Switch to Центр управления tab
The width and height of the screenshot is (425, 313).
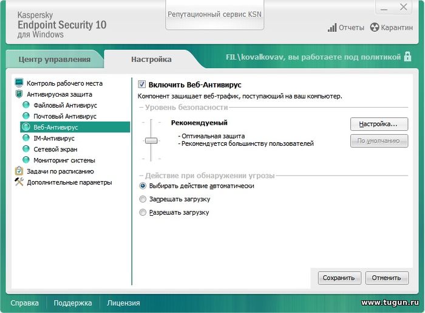coord(55,59)
